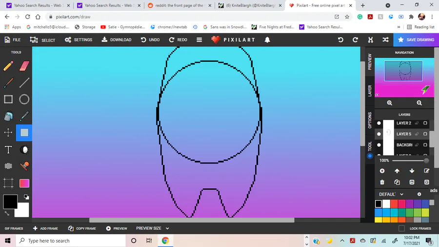Add a new layer
The width and height of the screenshot is (439, 247).
point(382,171)
